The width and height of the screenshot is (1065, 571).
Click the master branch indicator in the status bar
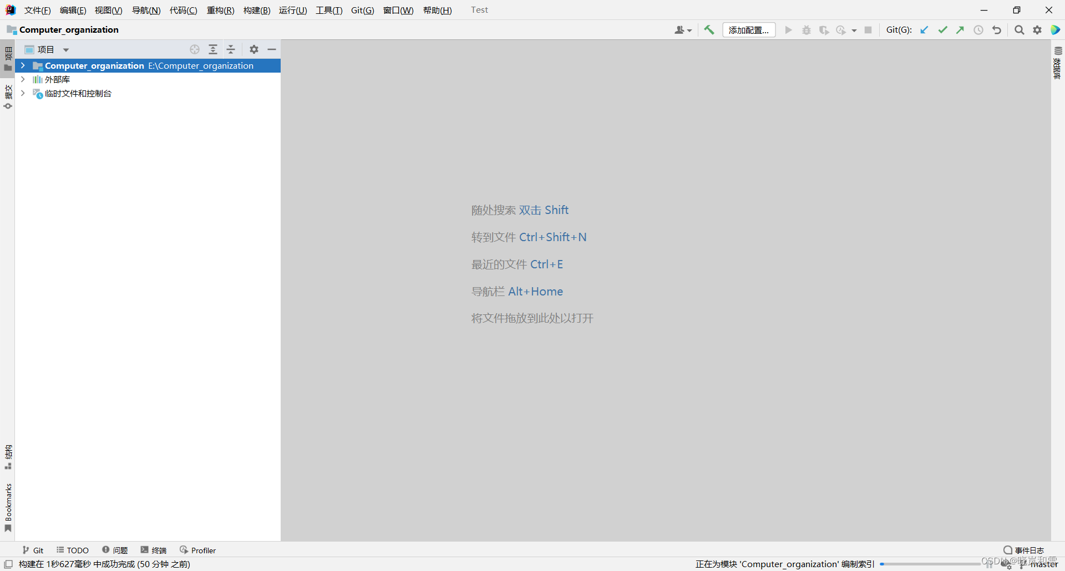pos(1039,564)
